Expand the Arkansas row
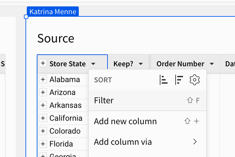Screen dimensions: 235x157 (43, 105)
